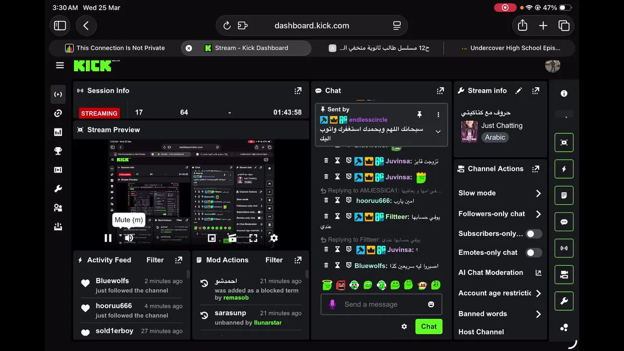Click hourglass icon on Filtteer's chat message
This screenshot has width=624, height=351.
(x=337, y=216)
